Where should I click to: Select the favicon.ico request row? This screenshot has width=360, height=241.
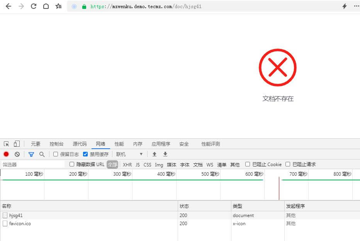180,223
